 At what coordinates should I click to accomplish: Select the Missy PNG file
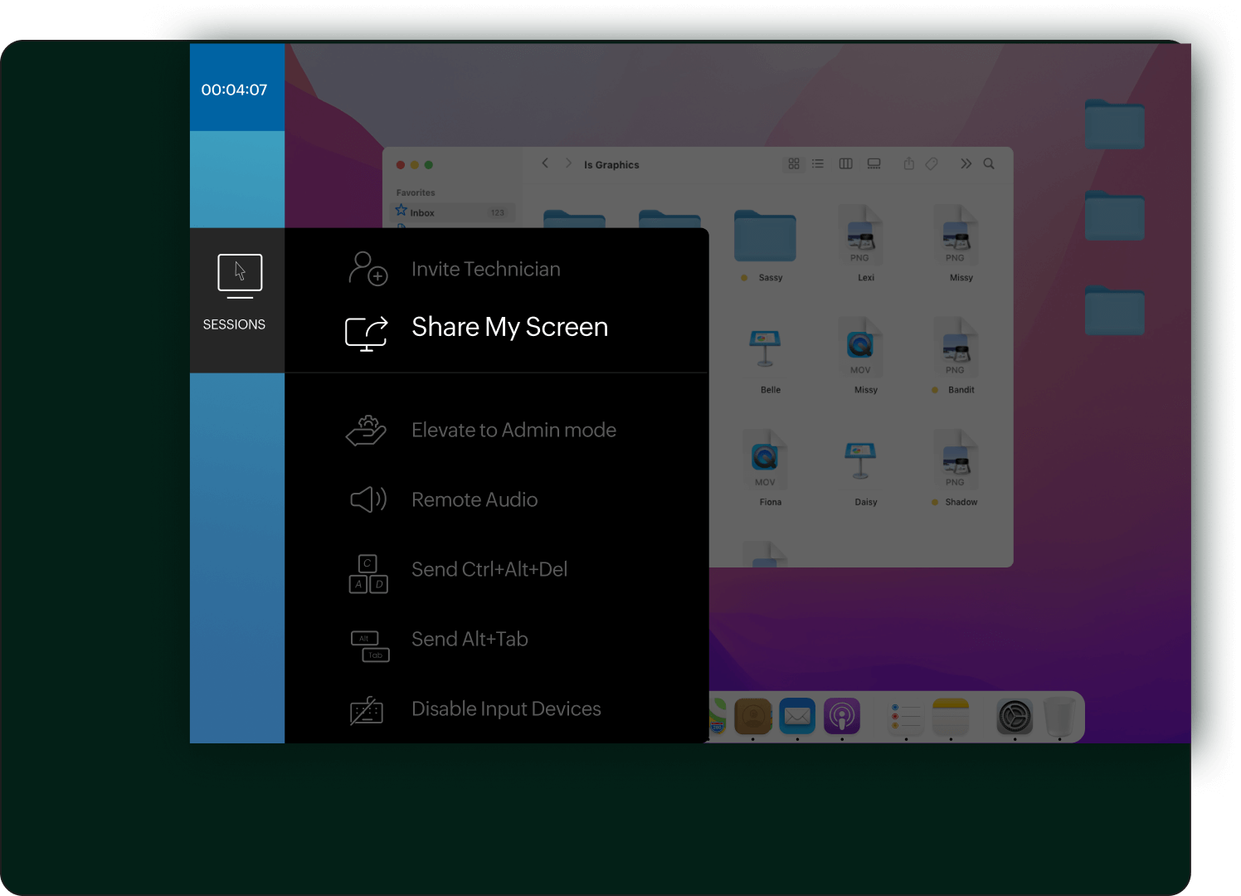coord(956,235)
